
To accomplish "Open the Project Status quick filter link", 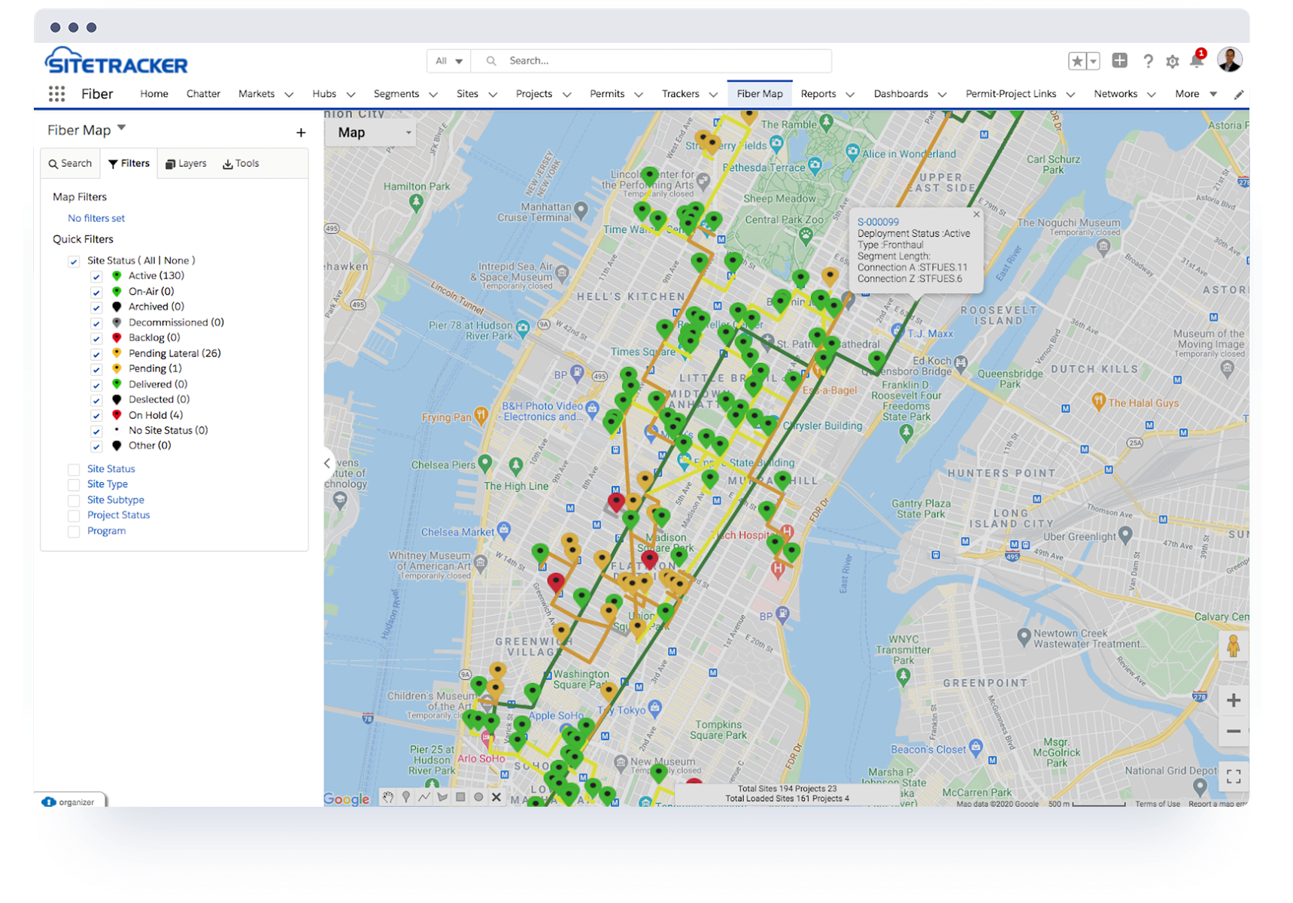I will pyautogui.click(x=118, y=516).
